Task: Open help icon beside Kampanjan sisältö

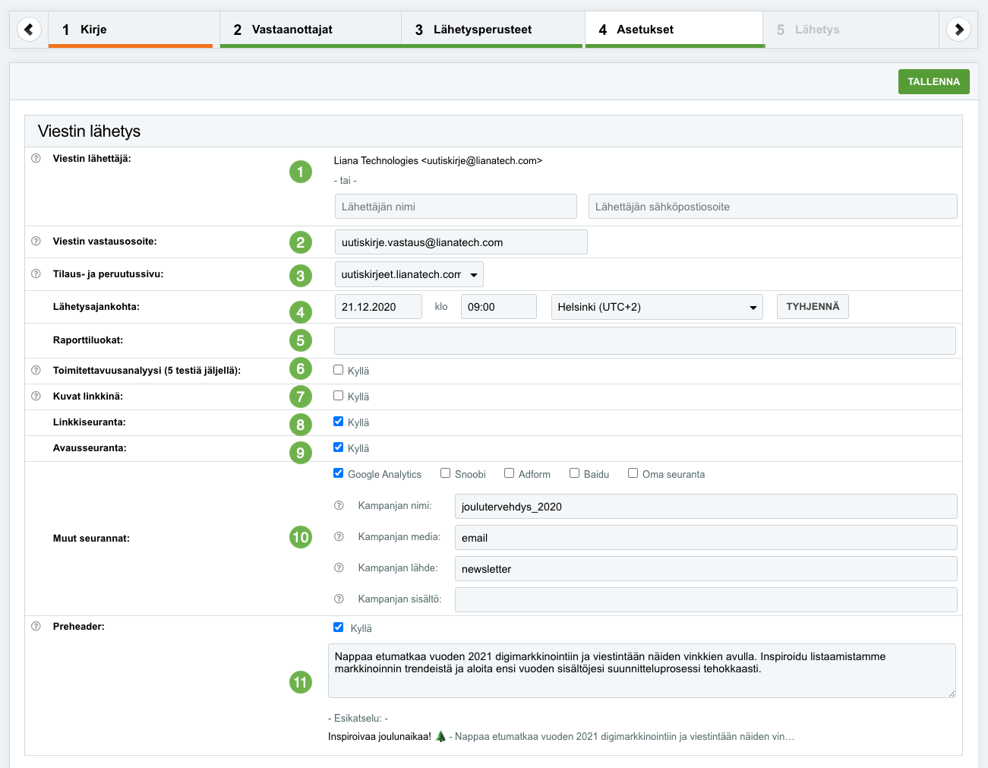Action: point(339,599)
